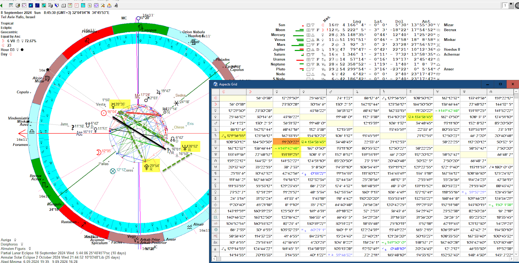Screen dimensions: 519x263
Task: Click the purple circular wheel toolbar icon
Action: [x=96, y=6]
